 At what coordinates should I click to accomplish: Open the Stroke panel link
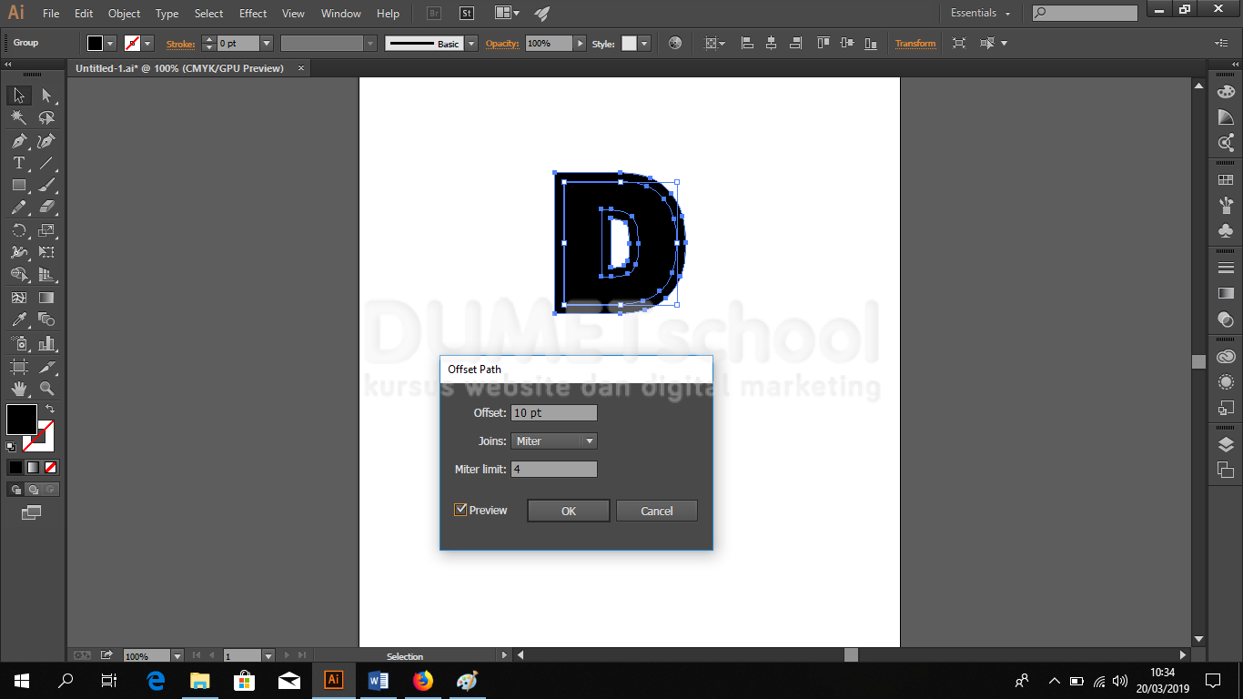(x=180, y=44)
